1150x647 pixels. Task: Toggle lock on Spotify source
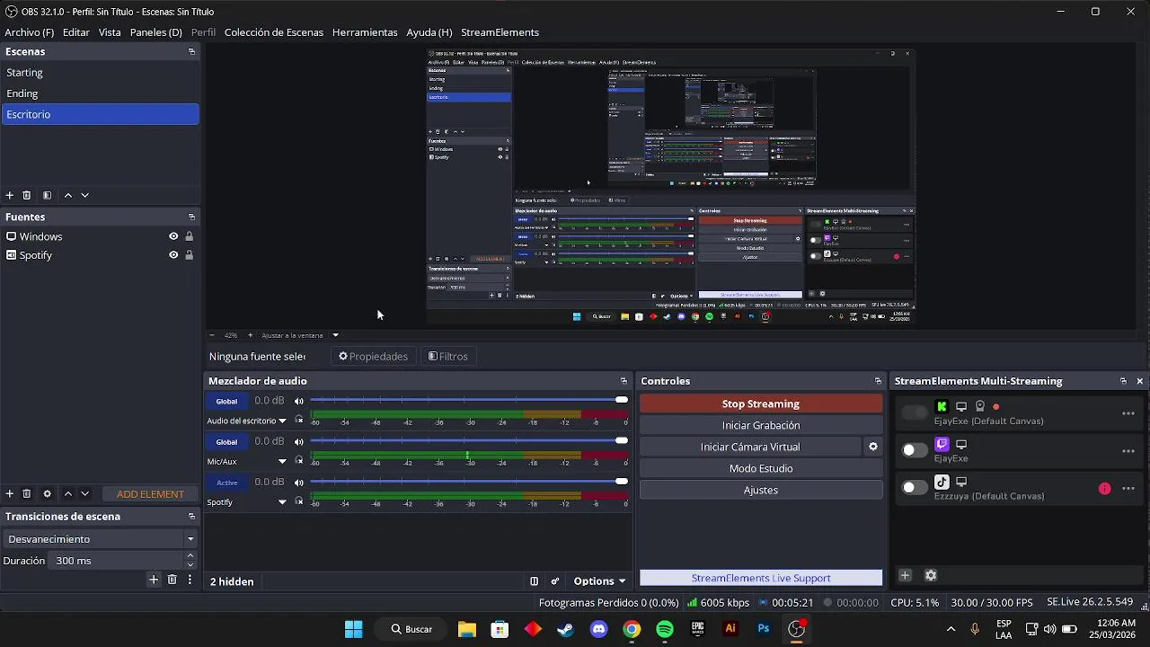pyautogui.click(x=189, y=255)
